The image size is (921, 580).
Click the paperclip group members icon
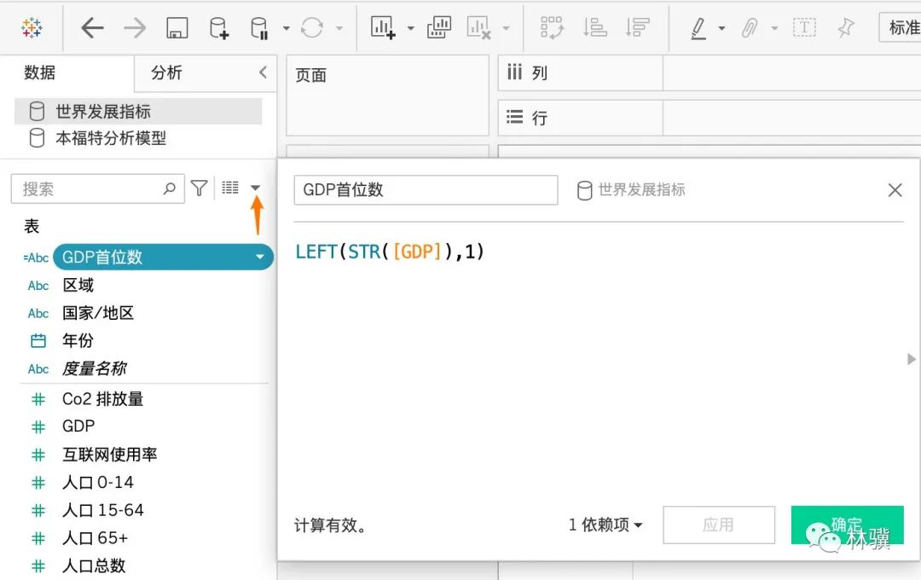[750, 27]
